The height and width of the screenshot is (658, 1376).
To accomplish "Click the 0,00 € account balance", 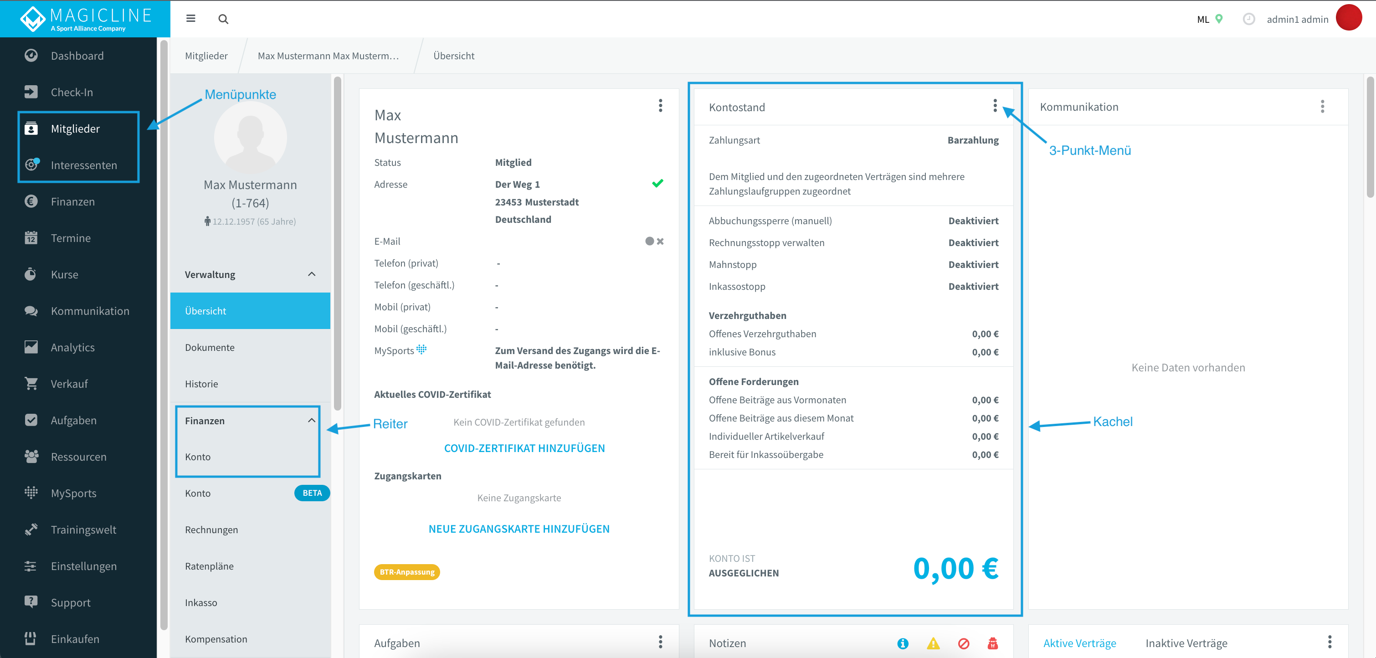I will (x=955, y=568).
